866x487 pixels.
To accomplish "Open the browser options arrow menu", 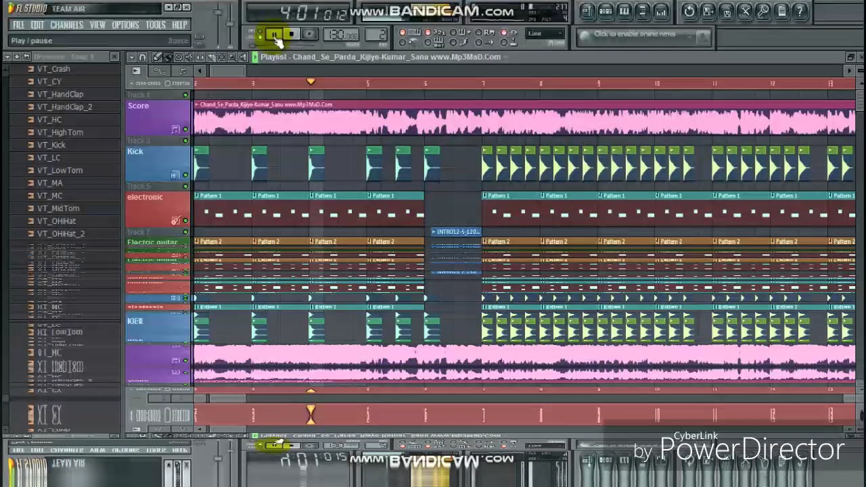I will pyautogui.click(x=8, y=57).
